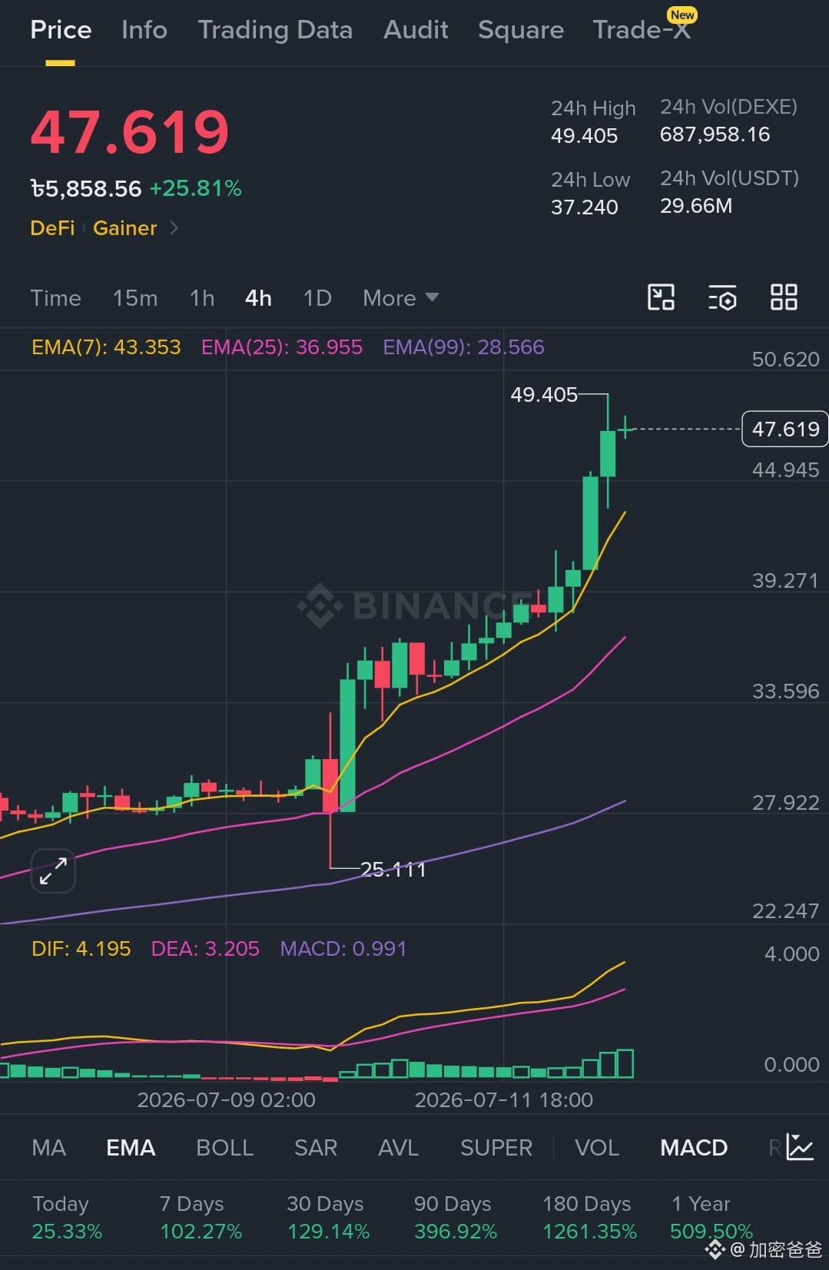
Task: Open the indicator chart settings icon beside MACD
Action: coord(800,1147)
